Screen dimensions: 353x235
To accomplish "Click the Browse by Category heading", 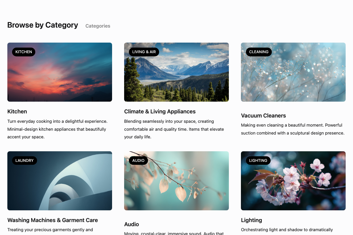I will (x=43, y=25).
